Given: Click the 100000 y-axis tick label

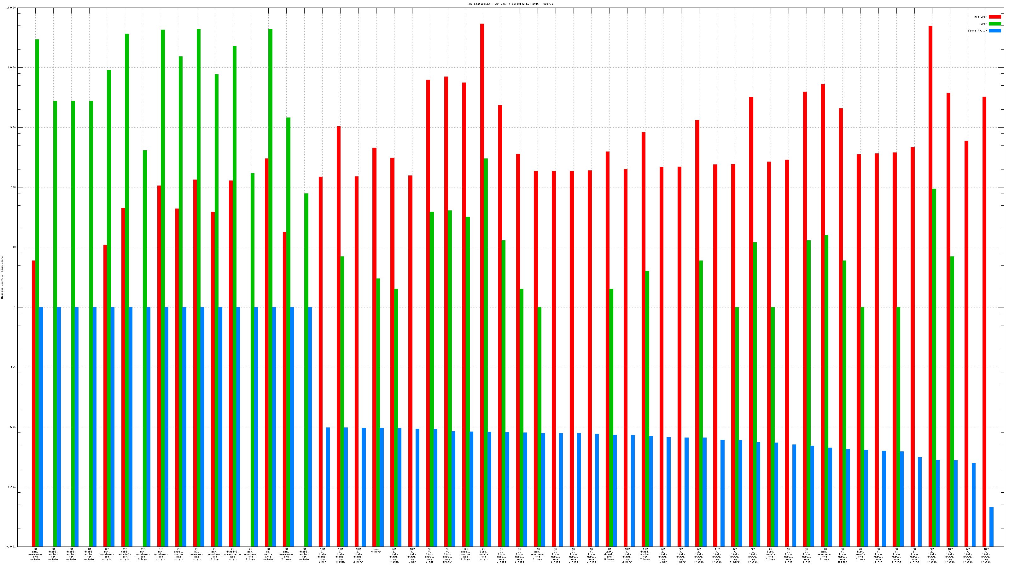Looking at the screenshot, I should pyautogui.click(x=11, y=8).
